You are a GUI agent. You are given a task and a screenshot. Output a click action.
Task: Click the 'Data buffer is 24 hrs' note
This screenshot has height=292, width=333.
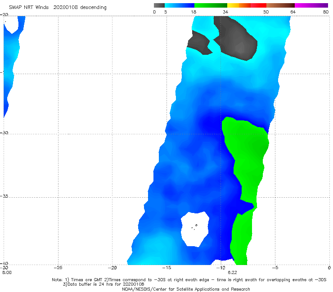(x=103, y=284)
